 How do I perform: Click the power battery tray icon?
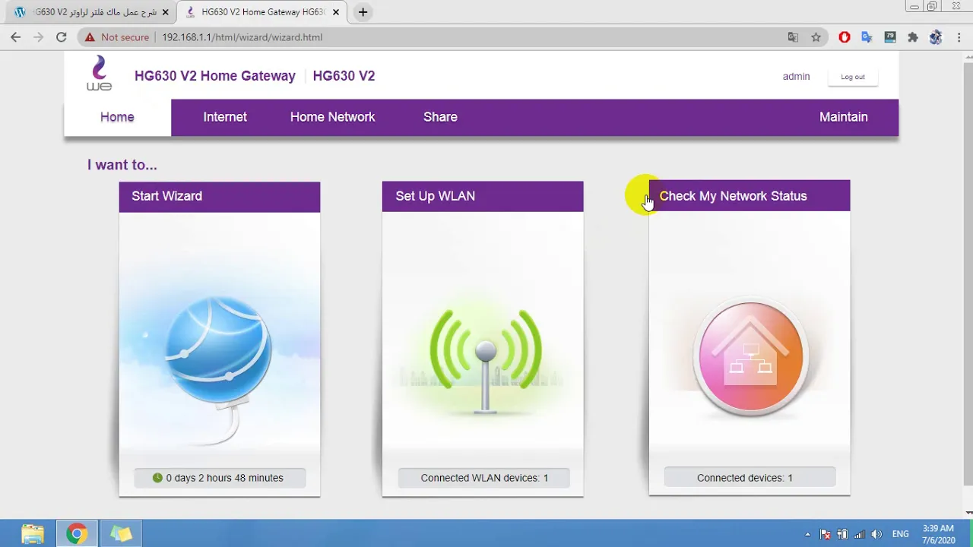click(x=842, y=535)
